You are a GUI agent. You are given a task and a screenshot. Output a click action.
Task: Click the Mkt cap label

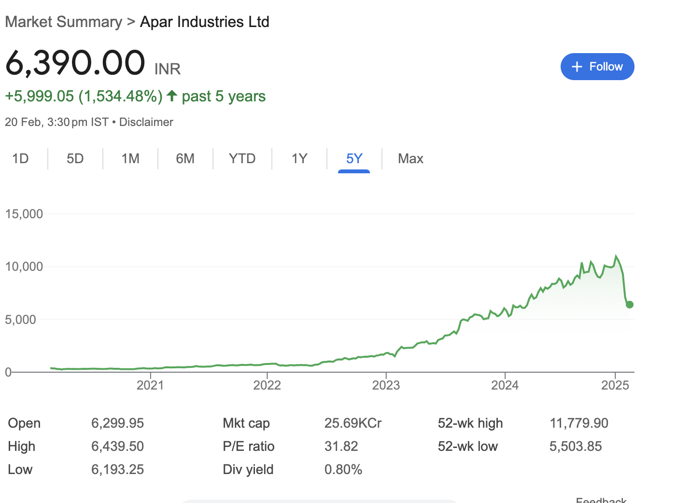click(x=246, y=423)
